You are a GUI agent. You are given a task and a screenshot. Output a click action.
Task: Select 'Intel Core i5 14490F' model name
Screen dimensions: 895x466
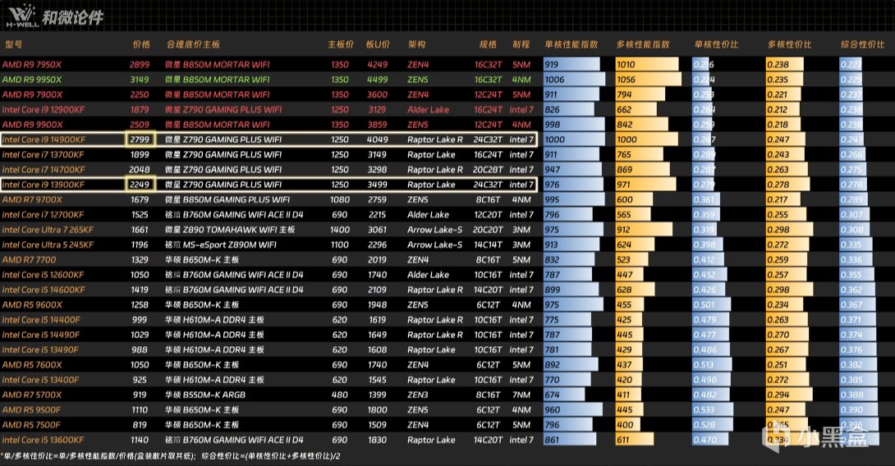tap(41, 335)
